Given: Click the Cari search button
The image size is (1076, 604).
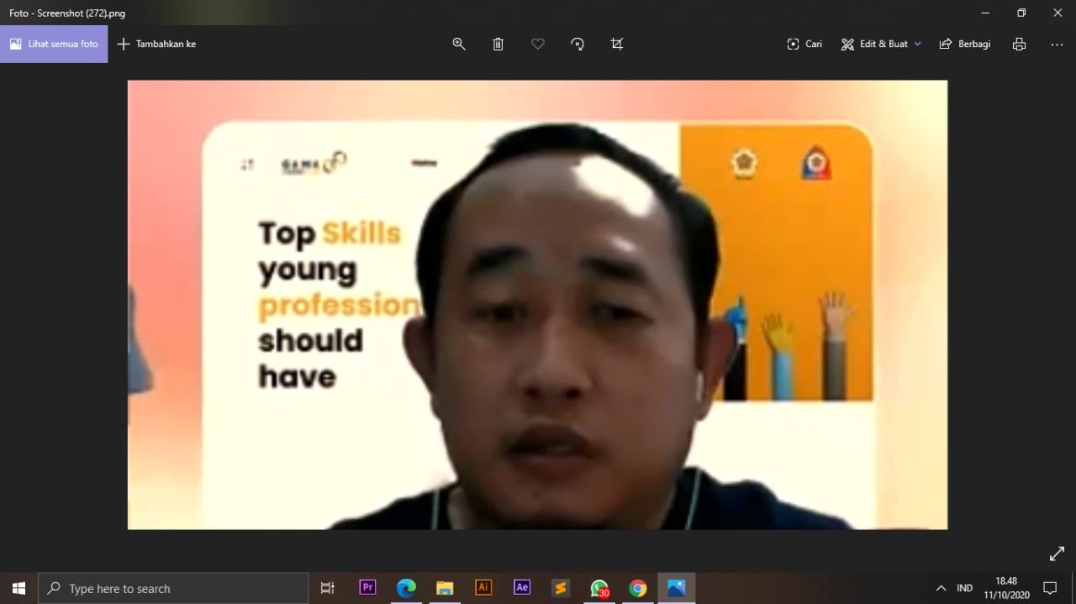Looking at the screenshot, I should pos(804,44).
